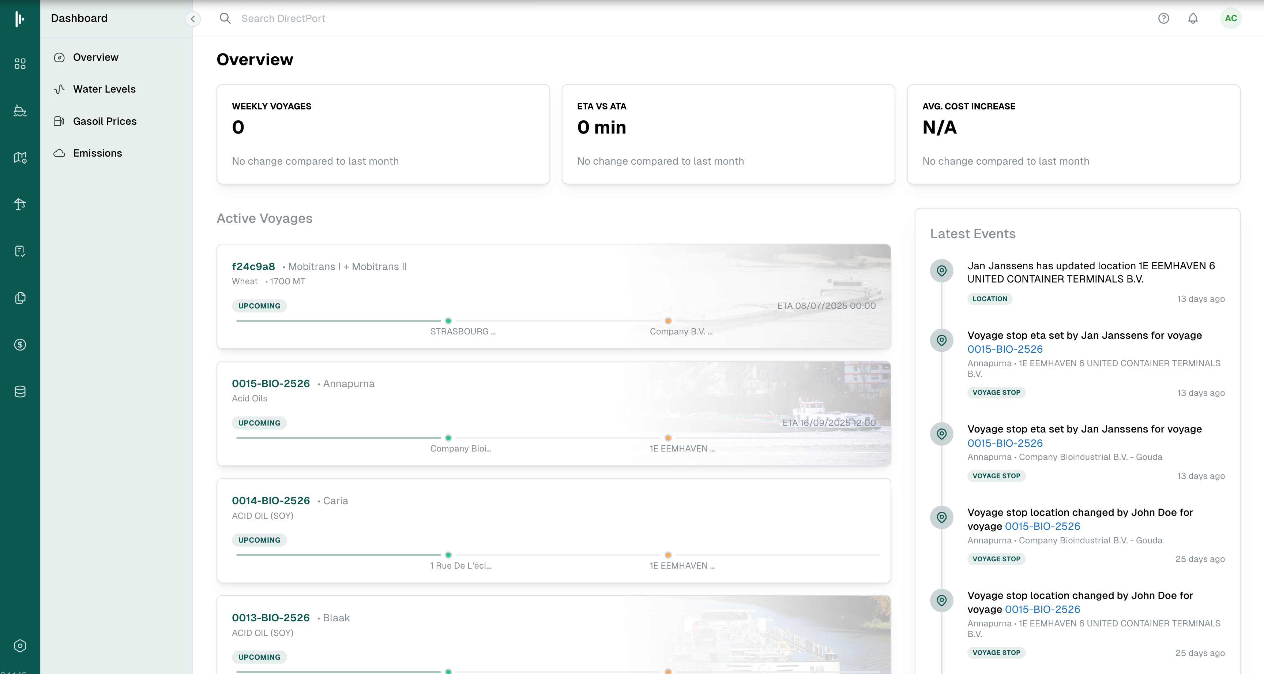This screenshot has height=674, width=1264.
Task: Open the map with pin icon
Action: [x=20, y=157]
